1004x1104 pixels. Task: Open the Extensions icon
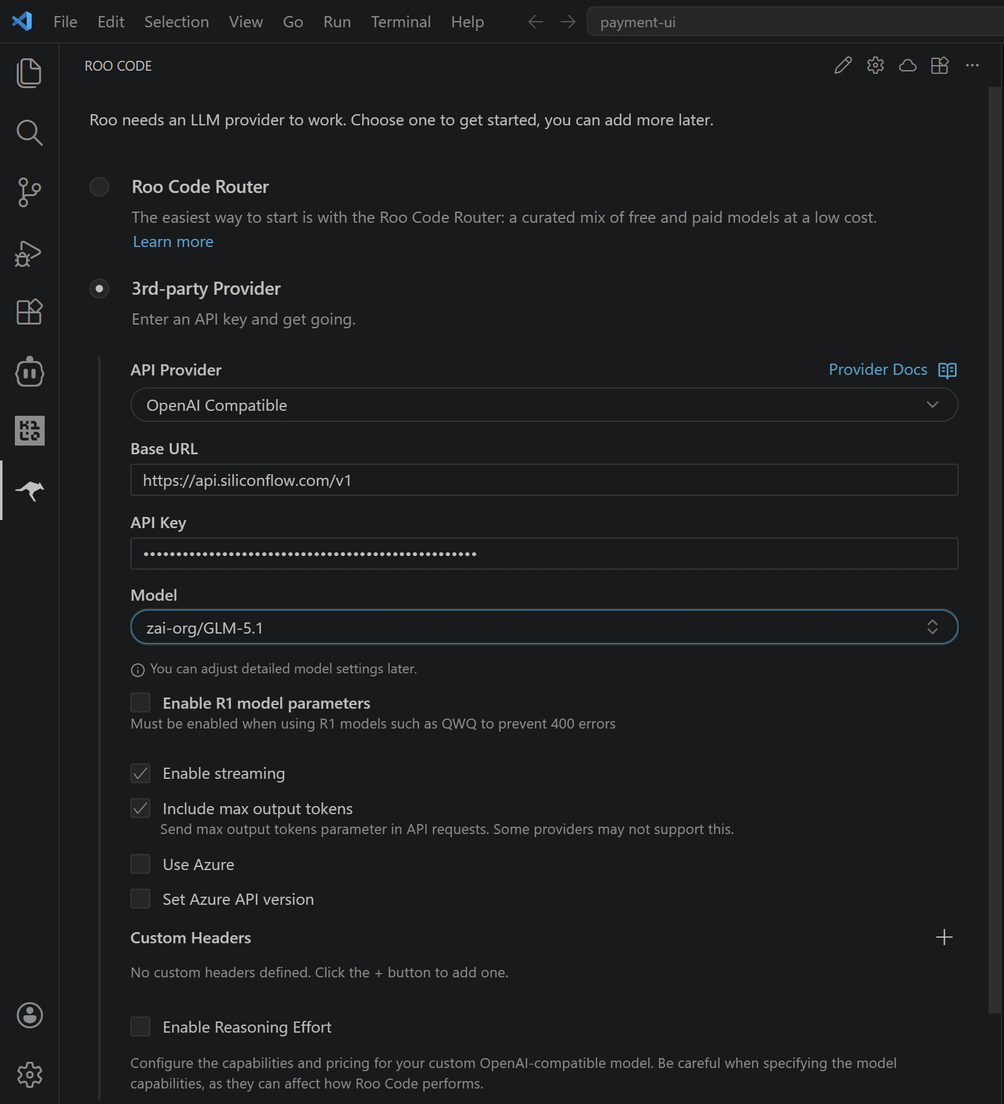(29, 312)
